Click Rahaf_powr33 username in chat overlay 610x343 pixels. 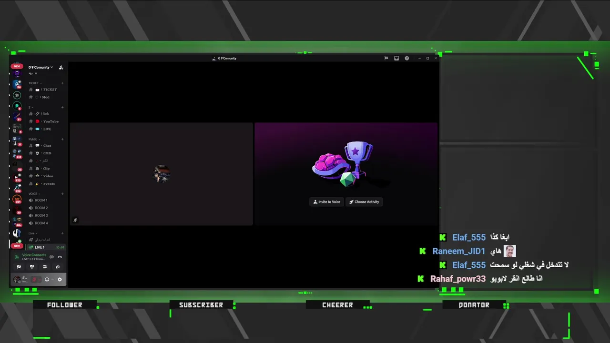(458, 279)
